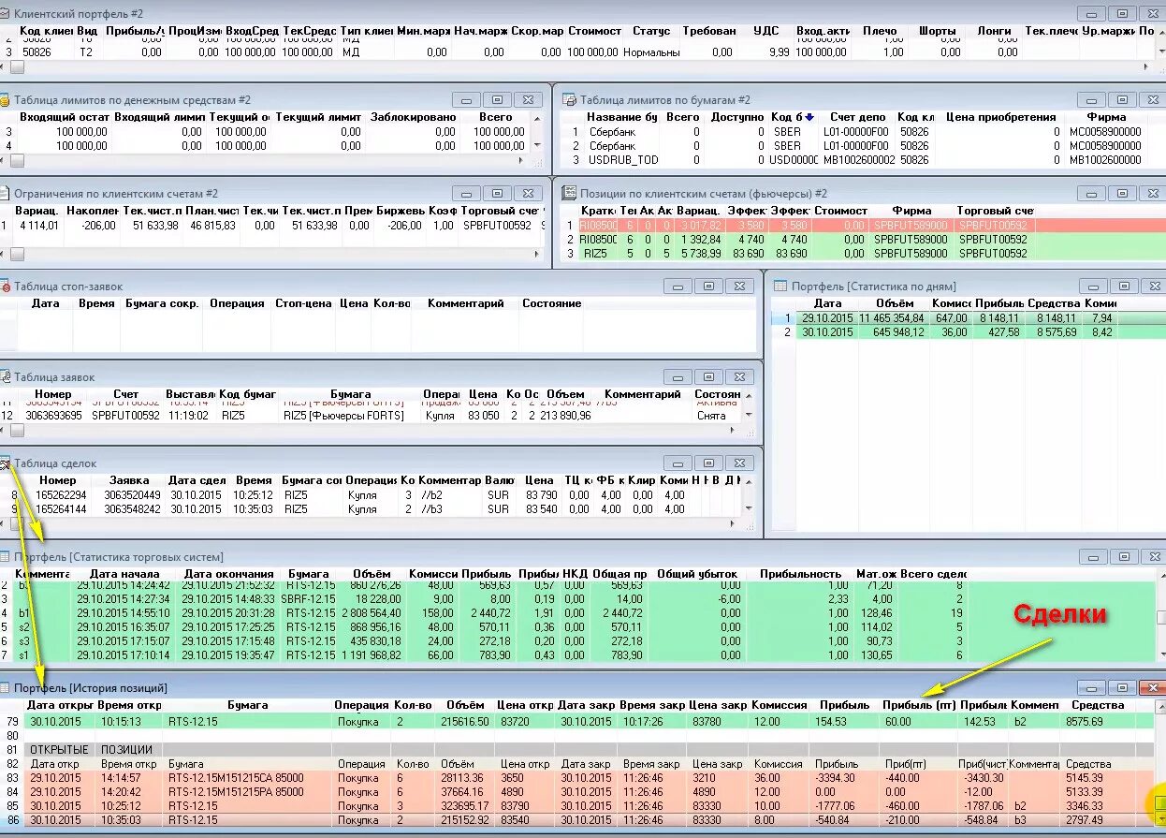The height and width of the screenshot is (838, 1166).
Task: Click the Таблица стоп-заявок window title icon
Action: click(5, 286)
